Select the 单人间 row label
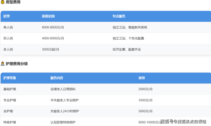 tap(8, 27)
